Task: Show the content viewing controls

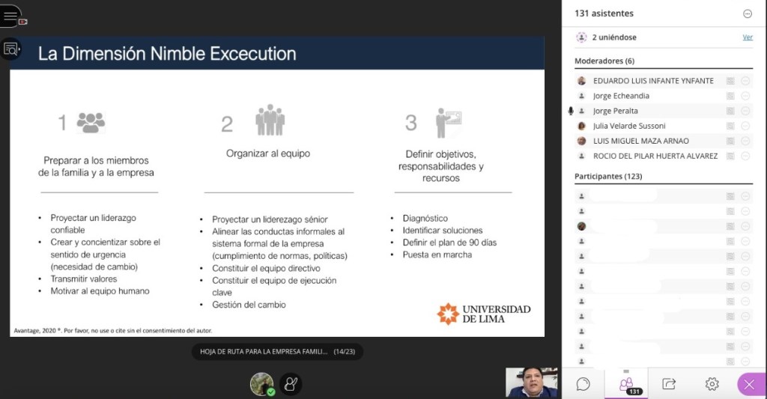Action: (10, 49)
